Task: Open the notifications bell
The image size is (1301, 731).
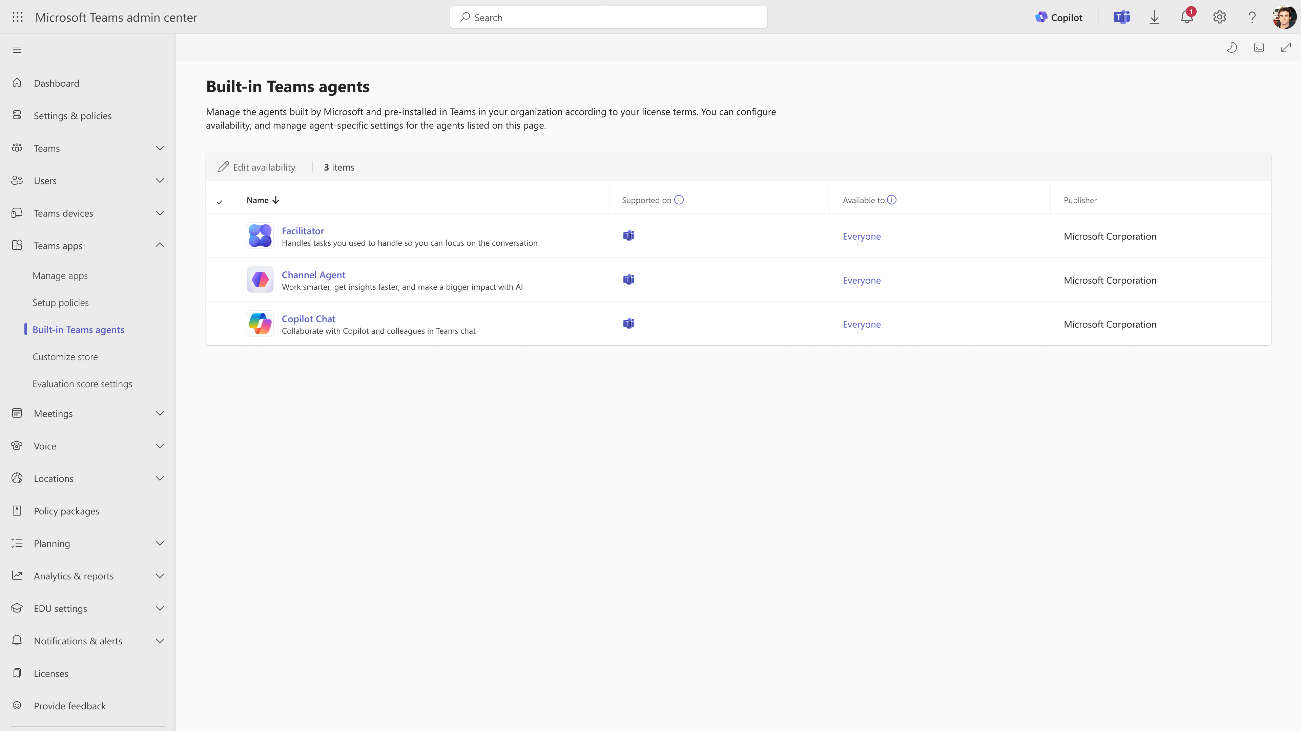Action: tap(1187, 17)
